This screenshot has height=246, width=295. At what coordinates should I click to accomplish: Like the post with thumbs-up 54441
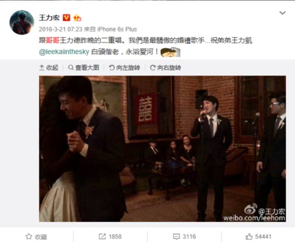(258, 236)
